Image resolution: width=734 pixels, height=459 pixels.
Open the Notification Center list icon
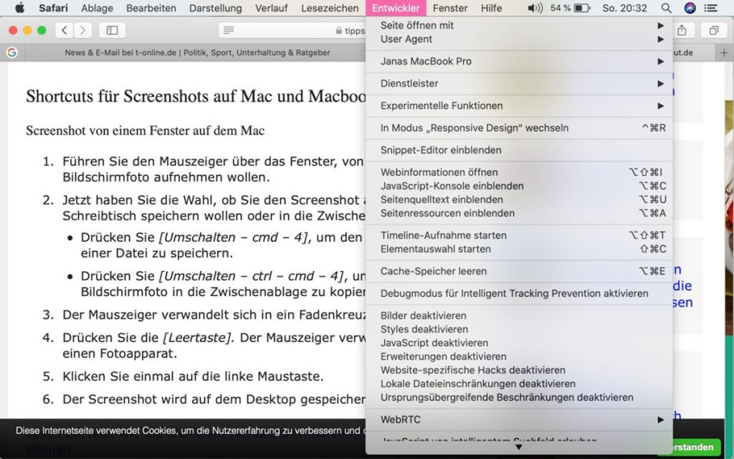[710, 8]
